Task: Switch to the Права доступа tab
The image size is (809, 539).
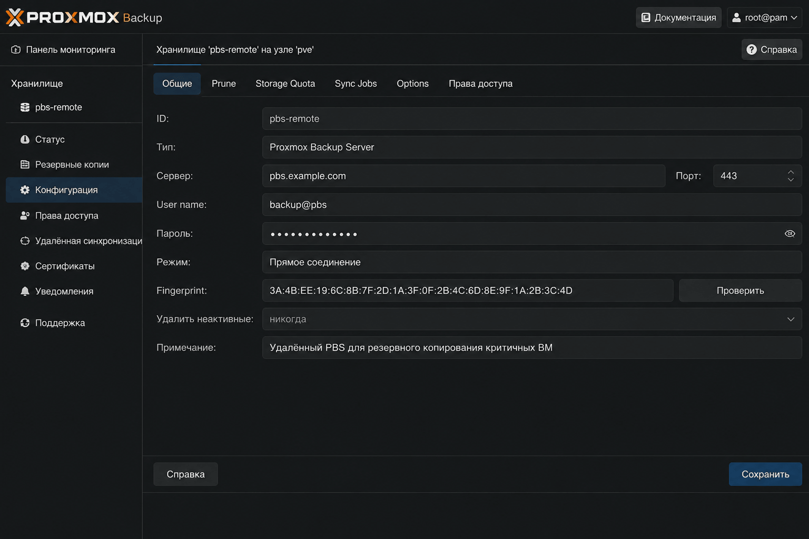Action: 480,84
